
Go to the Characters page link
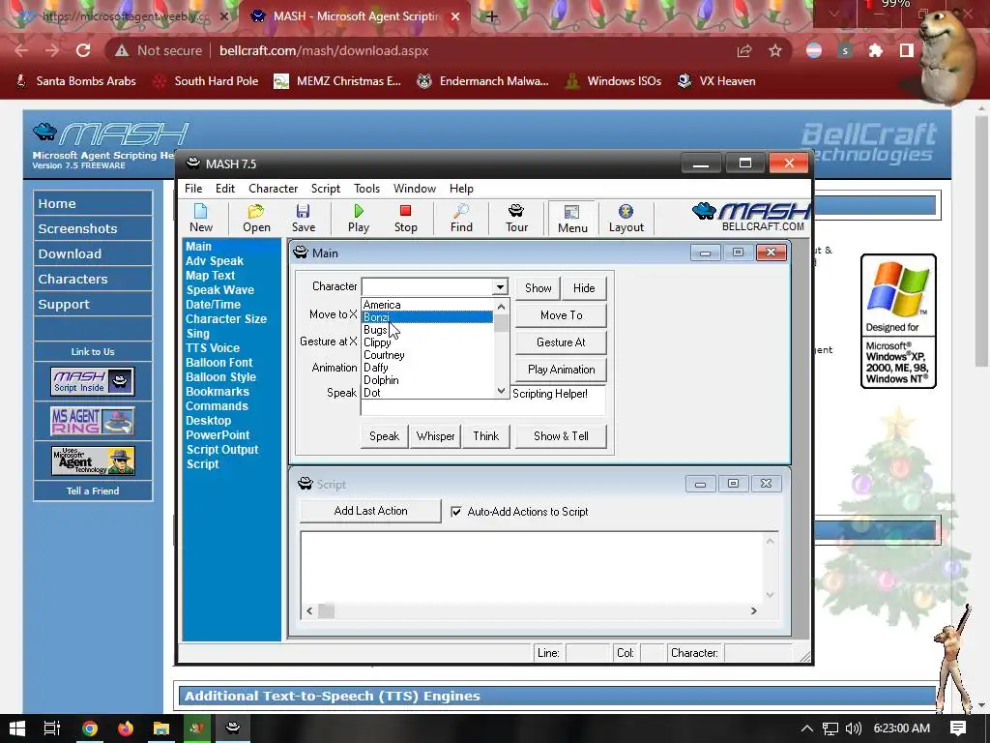point(93,279)
